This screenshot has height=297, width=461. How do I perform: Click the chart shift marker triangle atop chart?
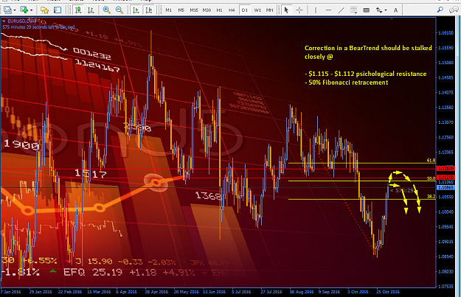point(392,19)
